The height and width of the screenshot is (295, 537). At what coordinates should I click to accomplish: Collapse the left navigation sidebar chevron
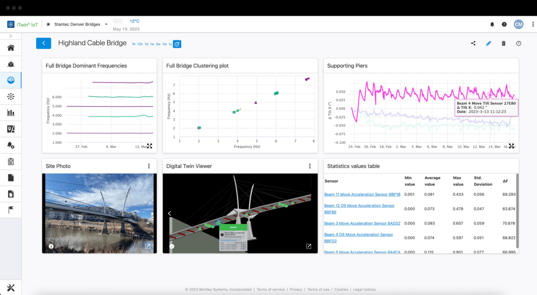click(10, 36)
